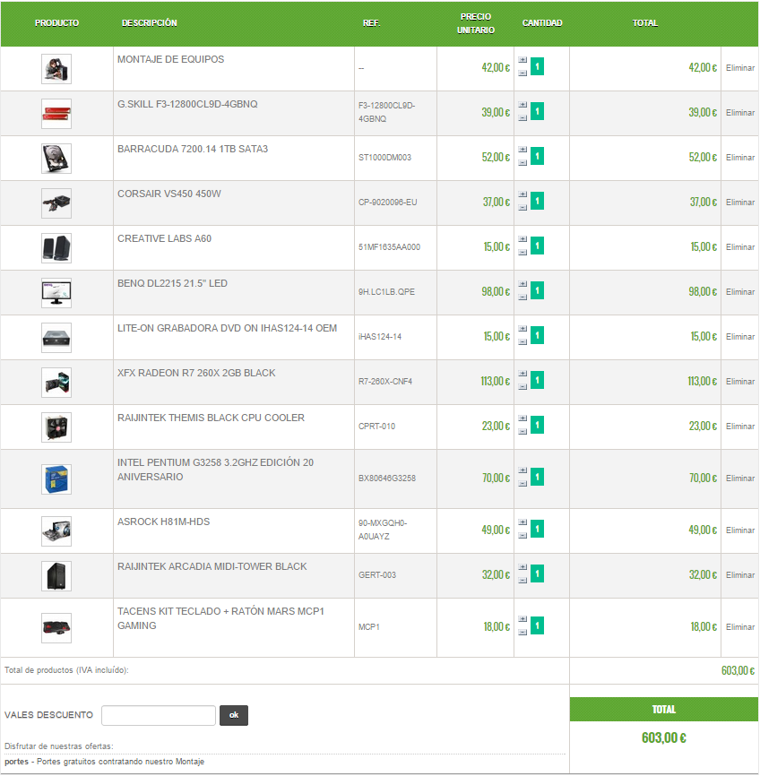Open LITE-ON DVD drive thumbnail
760x776 pixels.
point(56,338)
